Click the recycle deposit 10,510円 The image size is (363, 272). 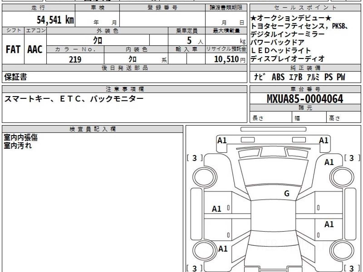[230, 59]
